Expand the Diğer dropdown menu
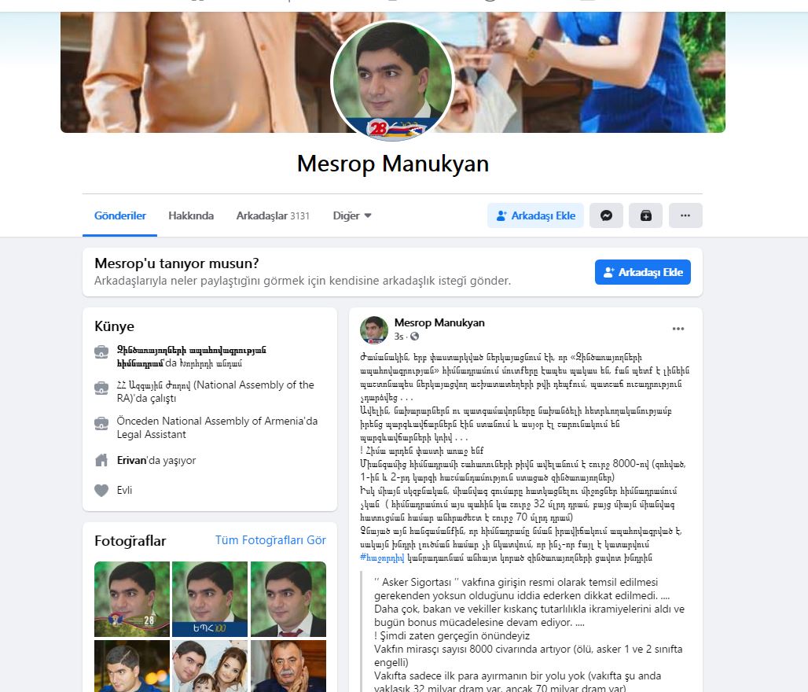The width and height of the screenshot is (808, 692). point(352,215)
